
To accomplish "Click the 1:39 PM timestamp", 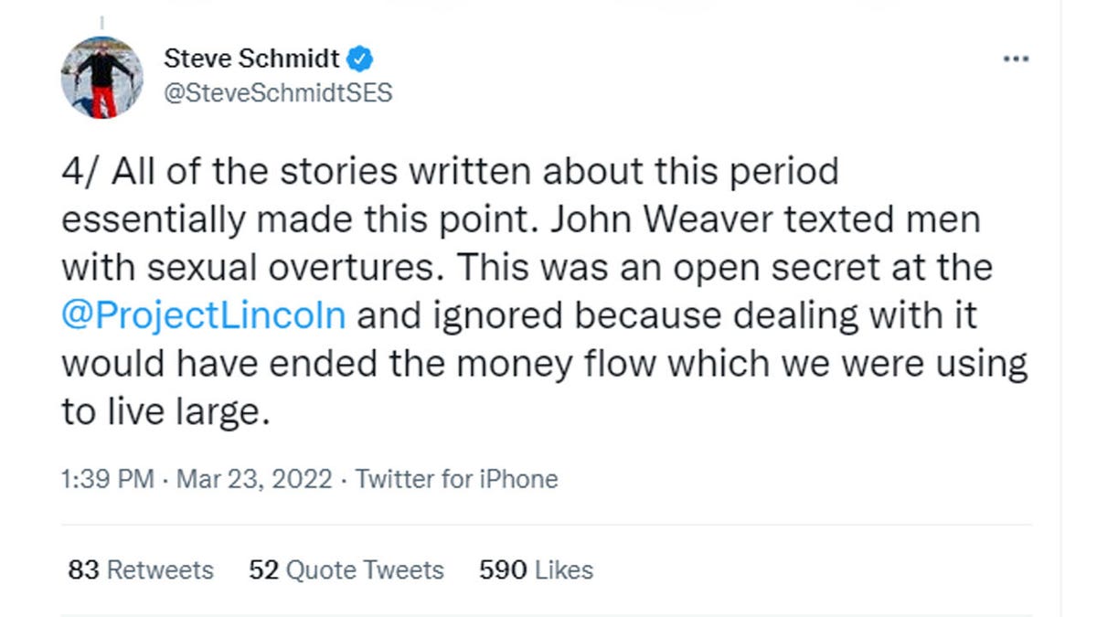I will (108, 479).
